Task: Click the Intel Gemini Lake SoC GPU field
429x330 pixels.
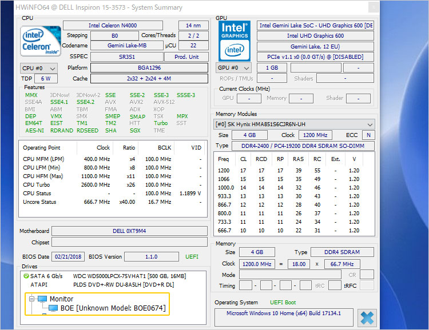Action: 315,25
